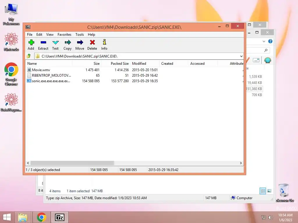
Task: Open Chrome from the taskbar
Action: point(42,217)
